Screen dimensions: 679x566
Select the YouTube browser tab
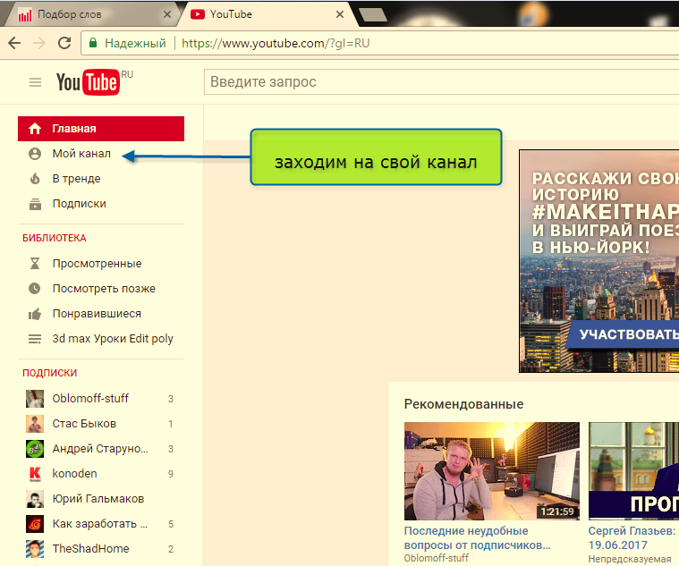pyautogui.click(x=268, y=14)
